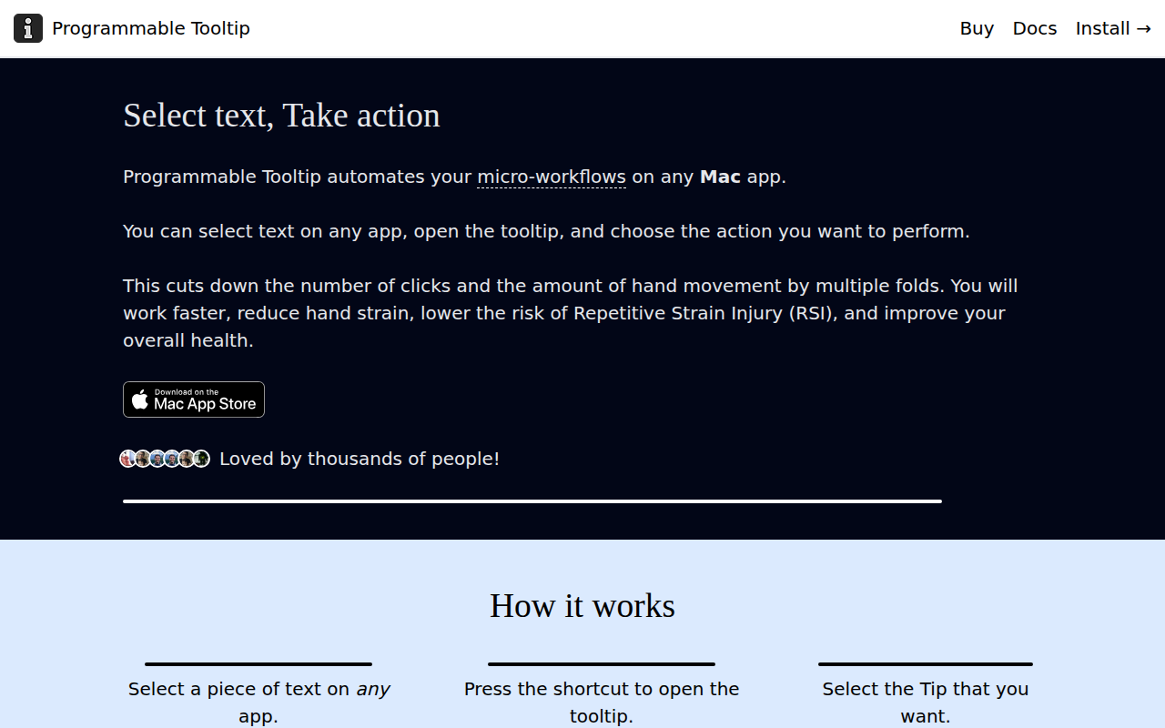1165x728 pixels.
Task: Click the micro-workflows dotted-underline term
Action: (552, 177)
